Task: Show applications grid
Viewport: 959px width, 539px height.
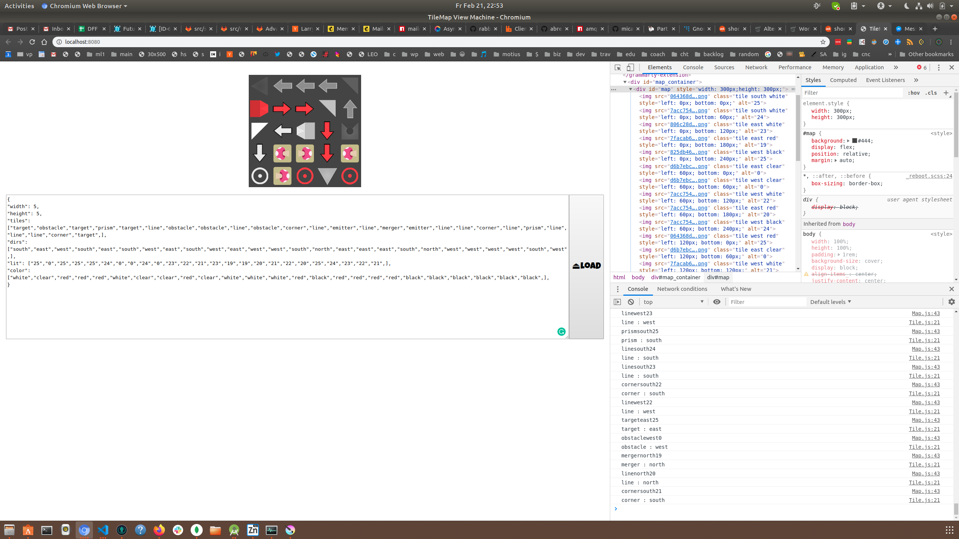Action: 949,530
